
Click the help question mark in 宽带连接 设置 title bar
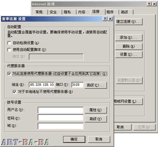[x=105, y=19]
